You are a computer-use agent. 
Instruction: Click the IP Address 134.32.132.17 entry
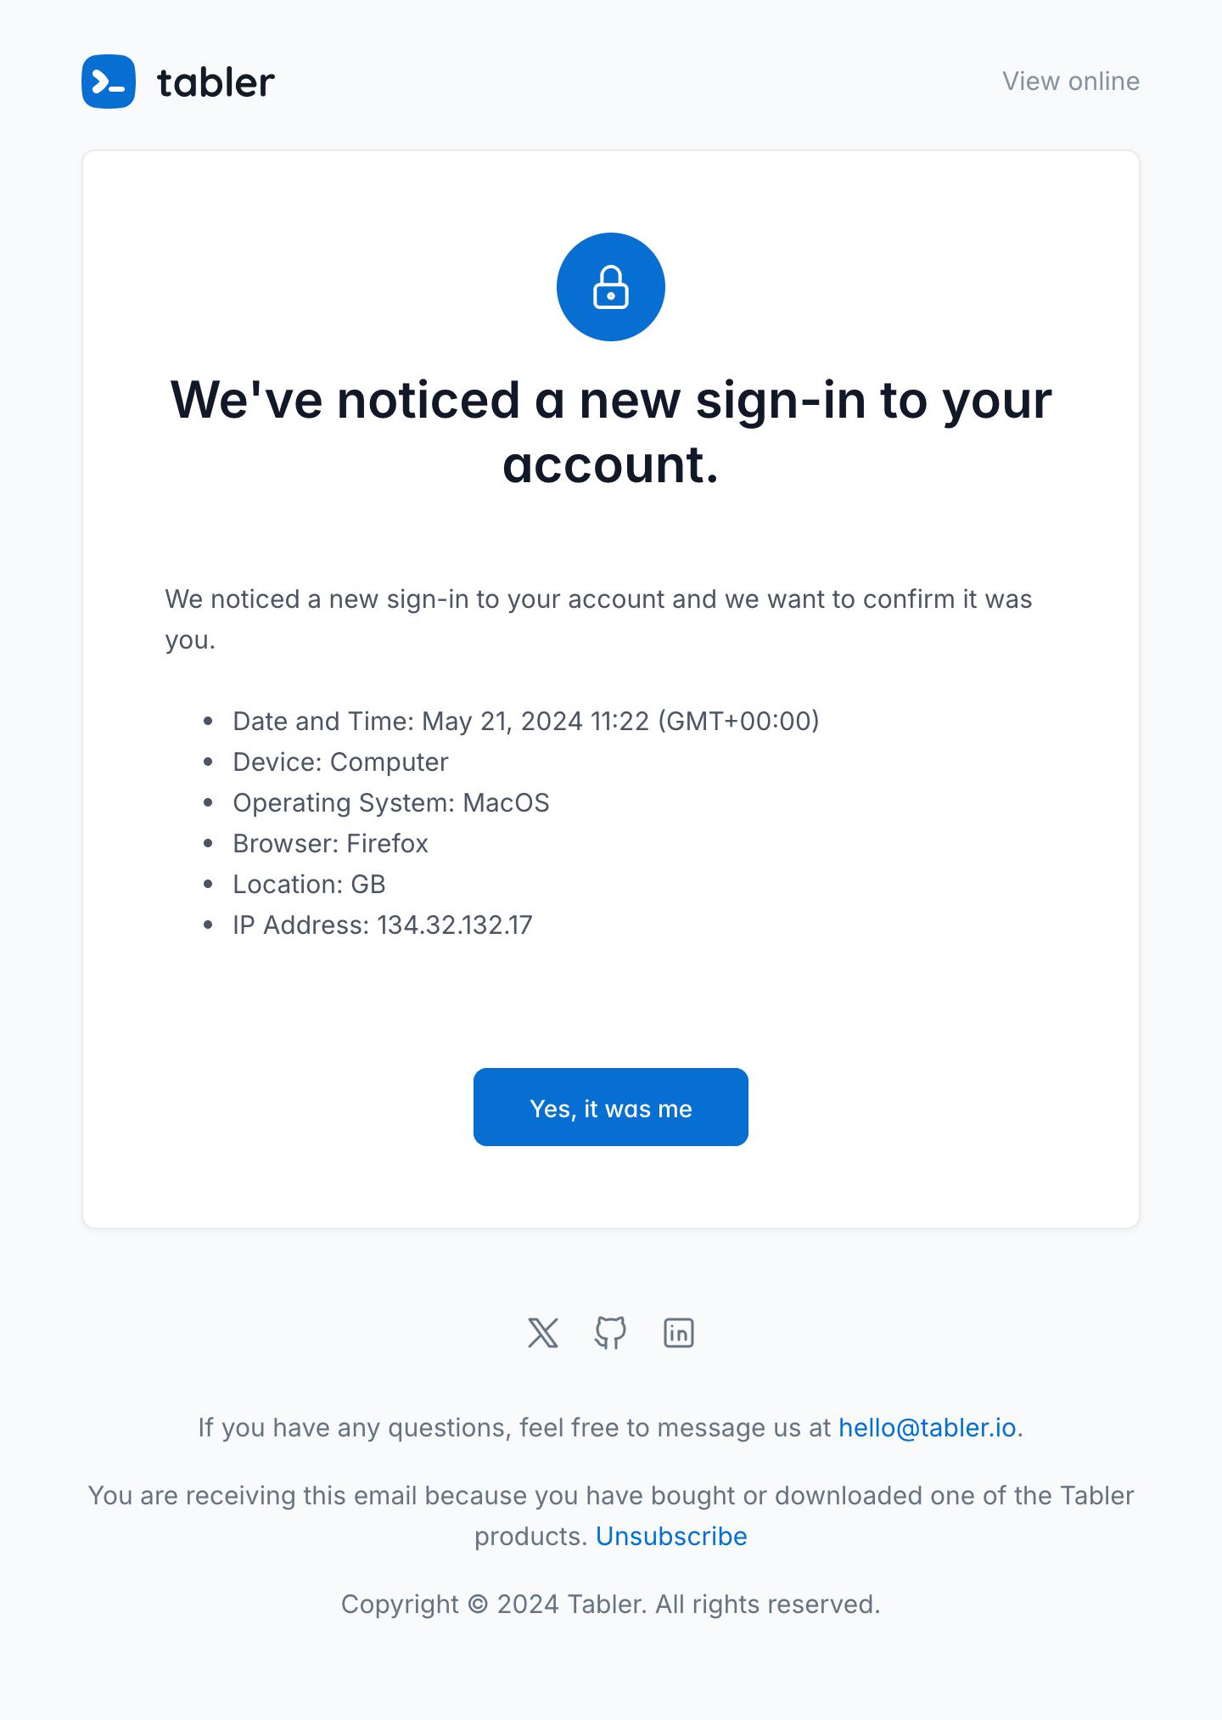(x=382, y=925)
